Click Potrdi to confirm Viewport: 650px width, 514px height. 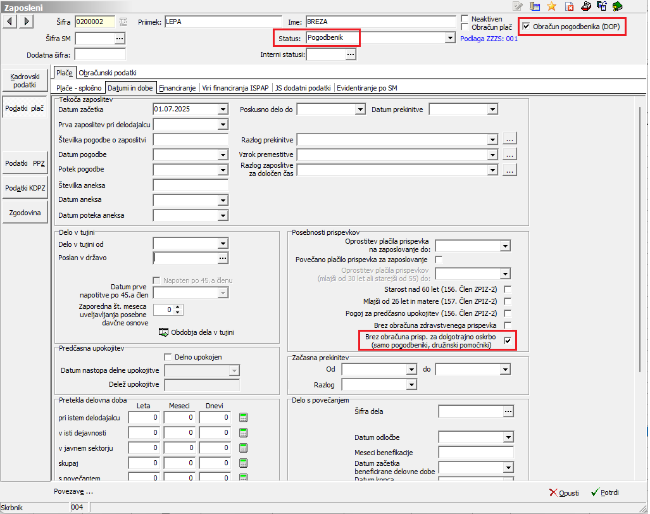[x=605, y=492]
